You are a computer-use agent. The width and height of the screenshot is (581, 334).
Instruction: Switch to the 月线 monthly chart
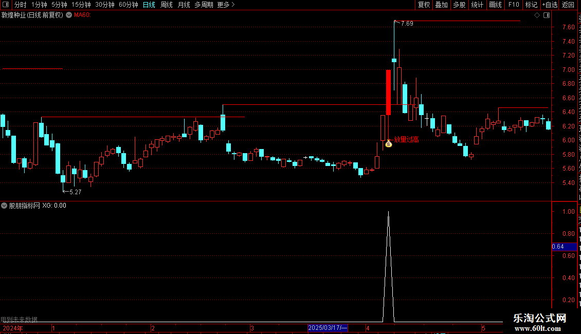click(184, 5)
